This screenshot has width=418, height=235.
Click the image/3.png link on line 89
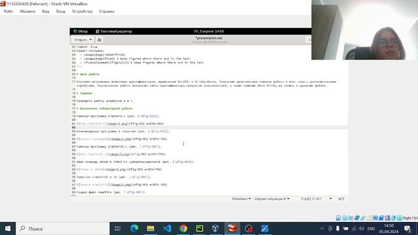click(x=119, y=154)
